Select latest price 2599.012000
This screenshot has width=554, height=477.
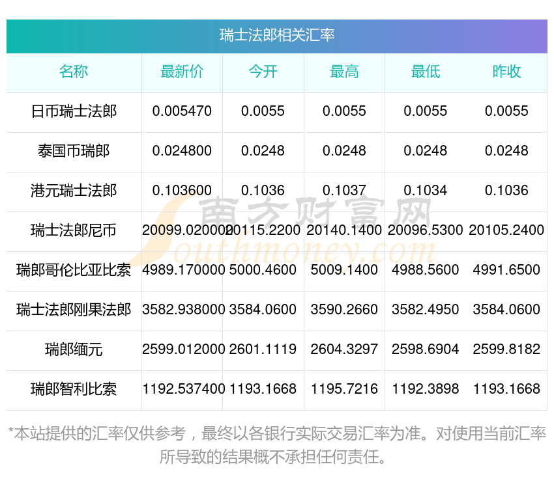click(183, 349)
